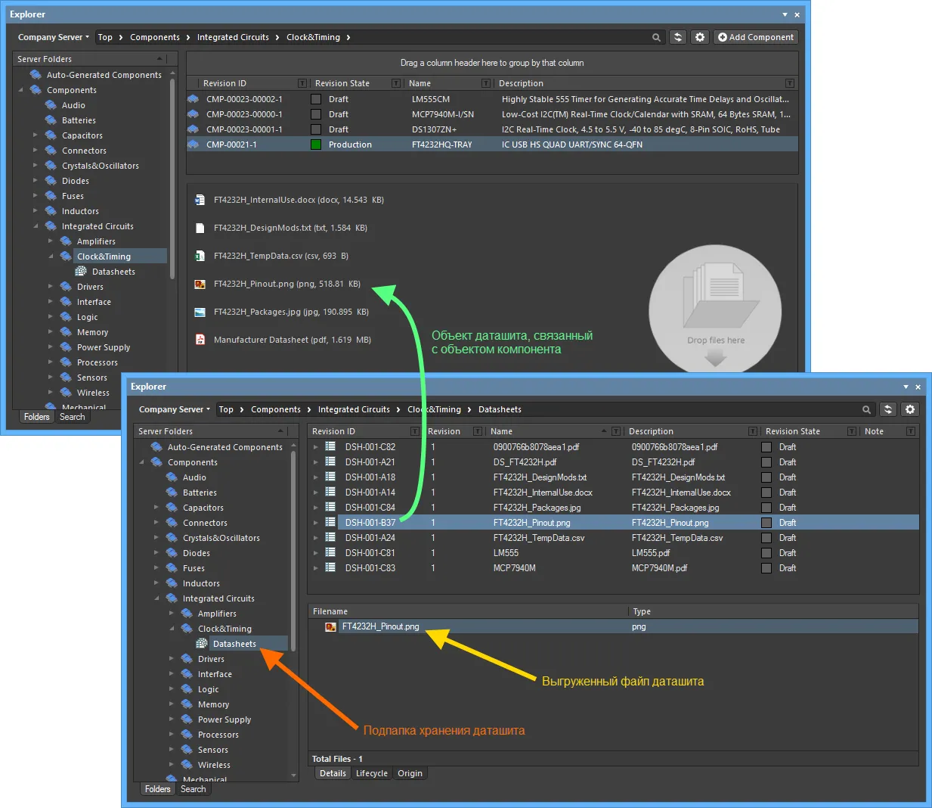Click the search magnifier icon in upper Explorer
The image size is (932, 808).
656,37
